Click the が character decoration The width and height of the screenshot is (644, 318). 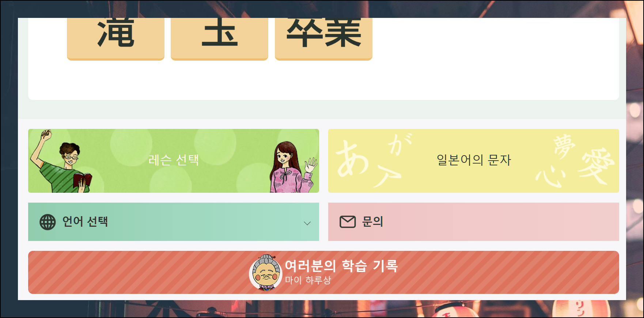(x=399, y=144)
